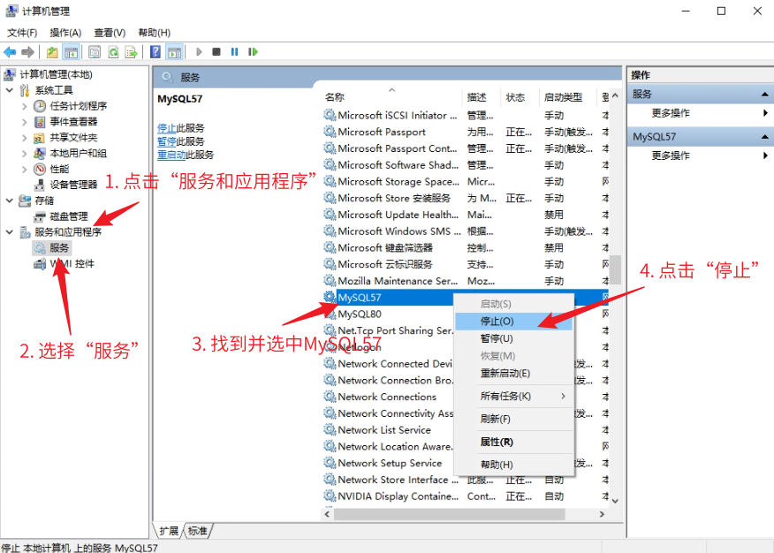Toggle the Show/Hide Console Tree icon

pyautogui.click(x=71, y=52)
